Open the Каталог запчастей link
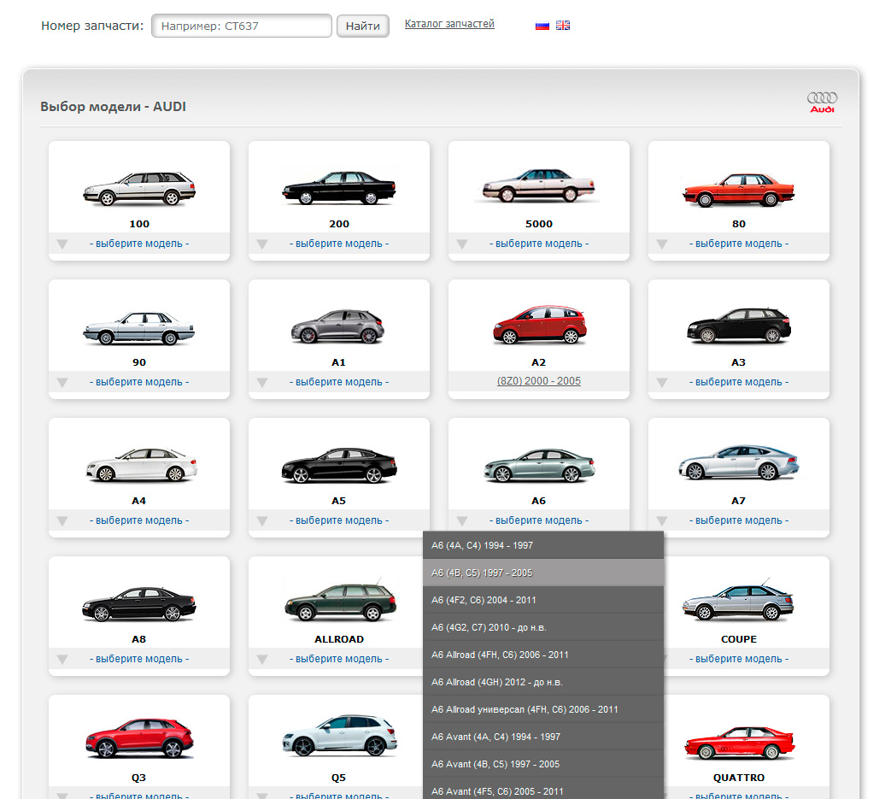891x799 pixels. 449,24
